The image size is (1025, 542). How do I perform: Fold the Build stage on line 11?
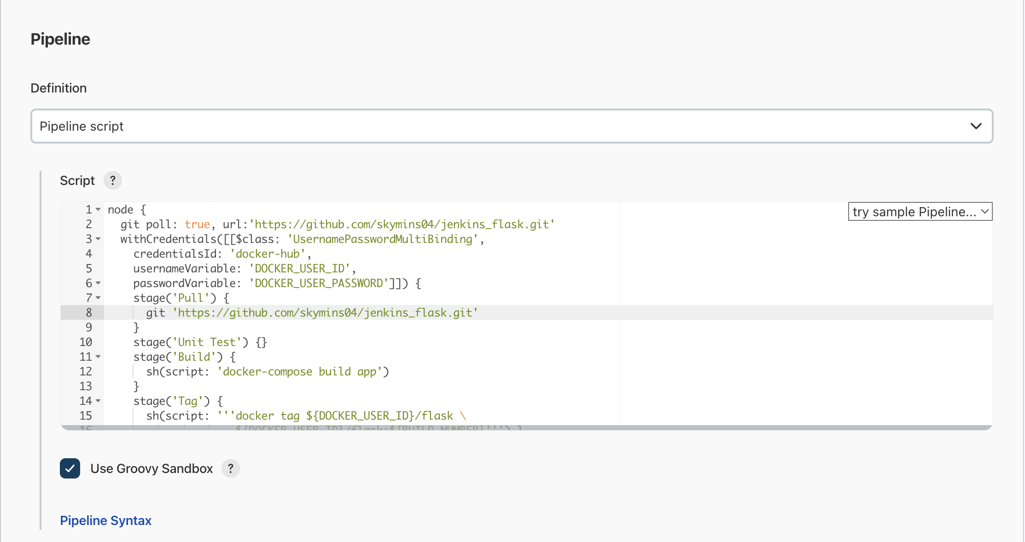pos(98,357)
